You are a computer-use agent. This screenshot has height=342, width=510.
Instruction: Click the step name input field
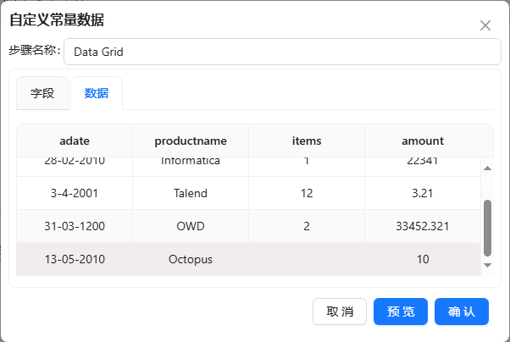point(281,52)
